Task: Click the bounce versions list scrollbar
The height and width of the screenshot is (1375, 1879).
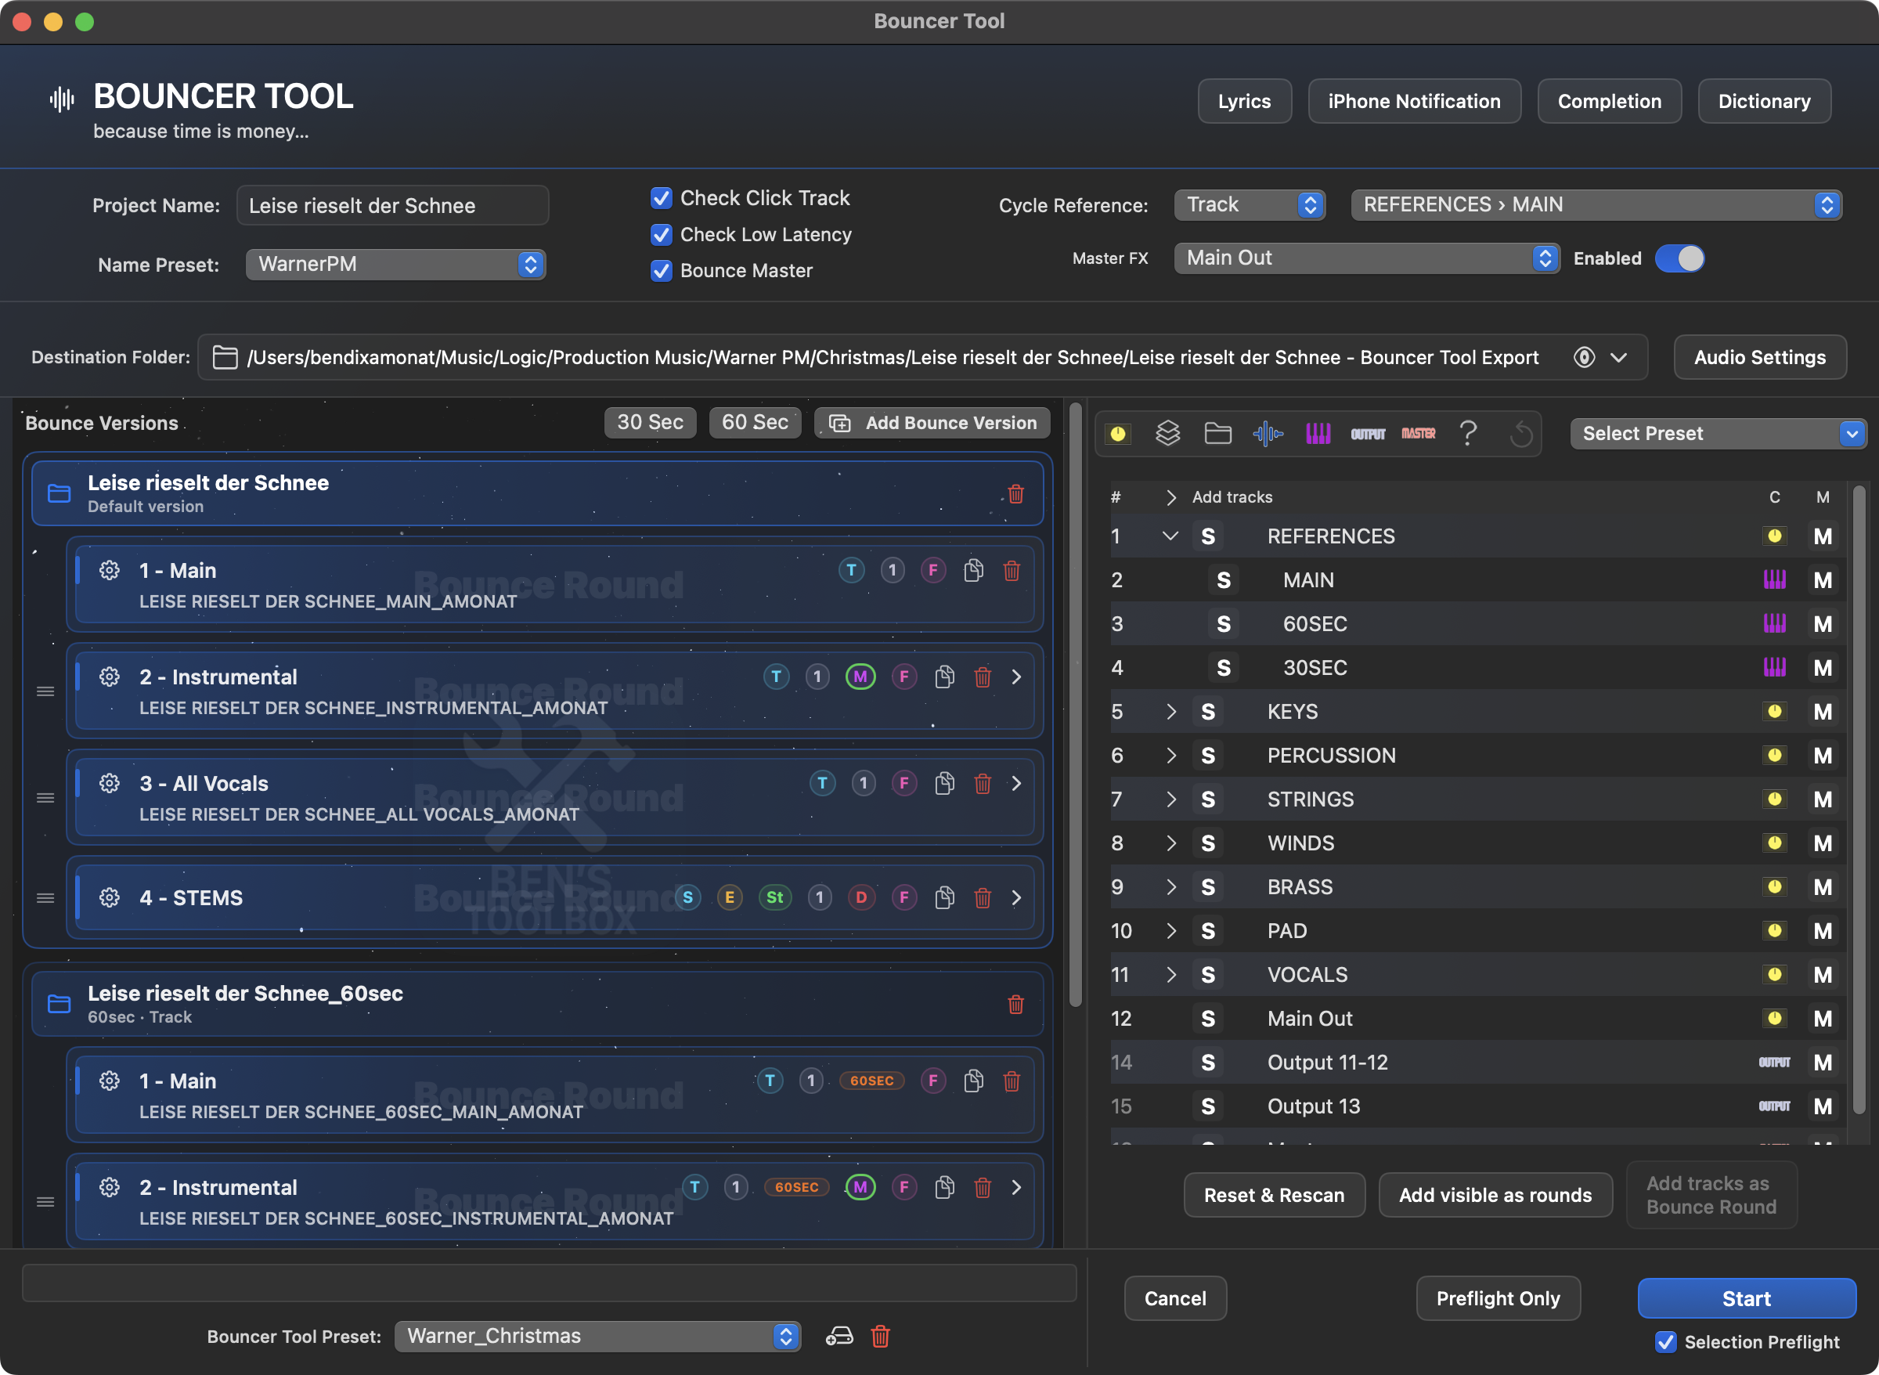Action: (x=1075, y=703)
